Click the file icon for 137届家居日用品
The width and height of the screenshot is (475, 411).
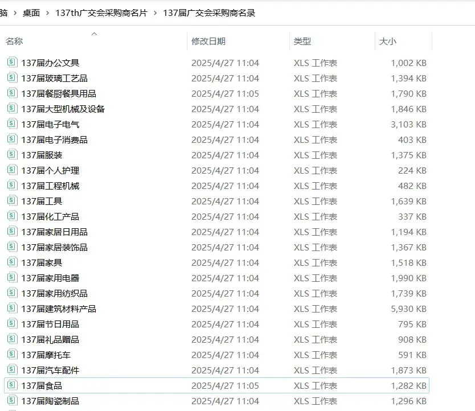coord(12,232)
